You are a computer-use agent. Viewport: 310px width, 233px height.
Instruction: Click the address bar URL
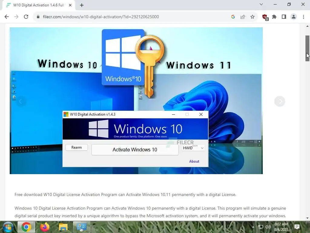click(x=101, y=17)
